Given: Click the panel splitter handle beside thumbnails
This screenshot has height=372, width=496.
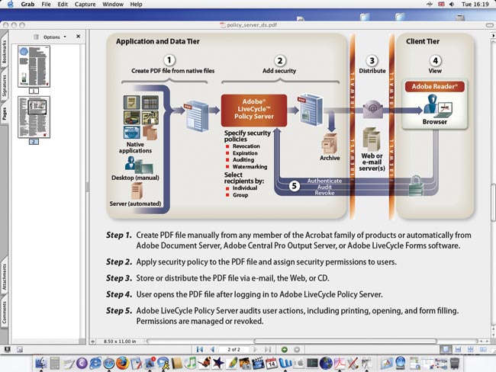Looking at the screenshot, I should (x=87, y=187).
